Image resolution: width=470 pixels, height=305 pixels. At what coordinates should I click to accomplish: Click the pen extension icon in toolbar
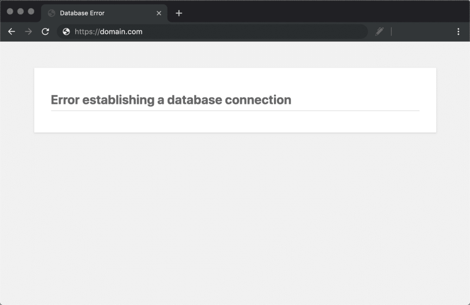coord(379,32)
